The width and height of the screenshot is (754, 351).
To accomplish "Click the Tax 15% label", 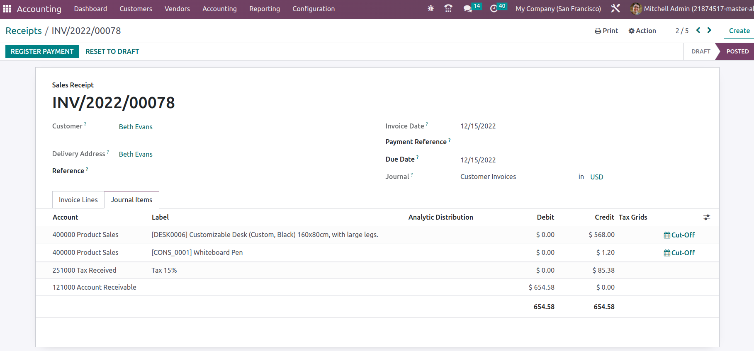I will click(x=164, y=270).
